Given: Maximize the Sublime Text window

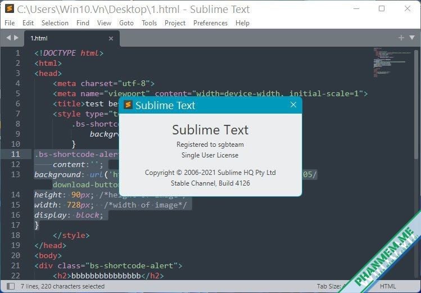Looking at the screenshot, I should [x=382, y=8].
